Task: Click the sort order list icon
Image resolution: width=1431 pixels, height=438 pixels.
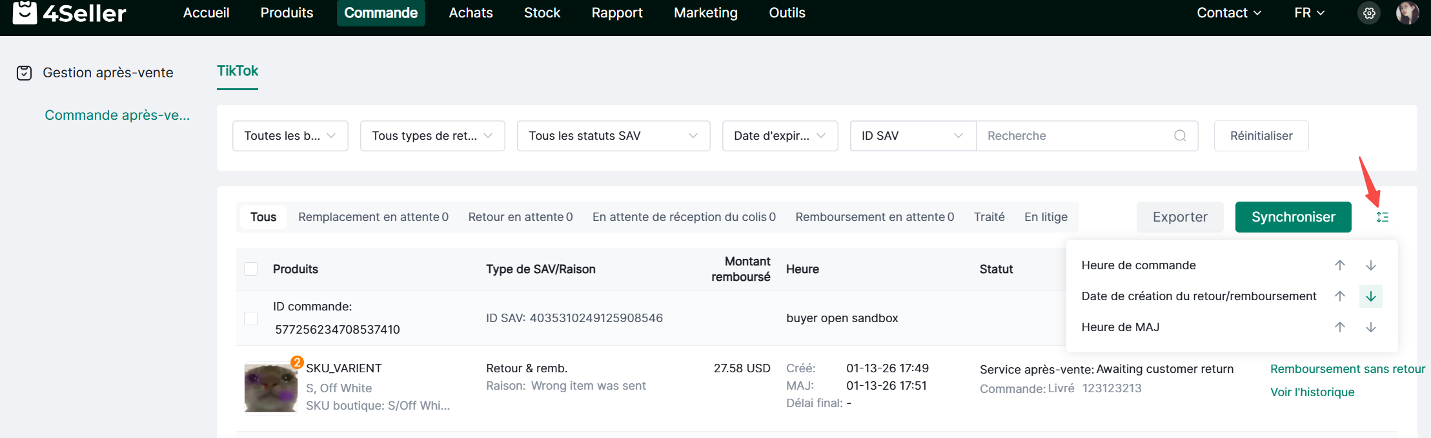Action: (1382, 217)
